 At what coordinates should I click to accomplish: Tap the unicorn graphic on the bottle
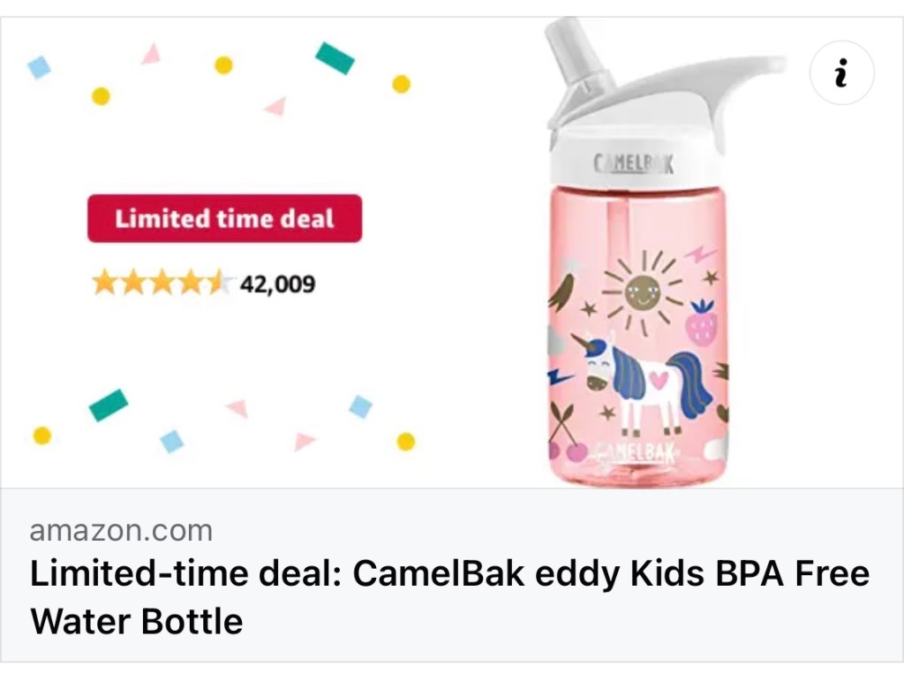[644, 378]
